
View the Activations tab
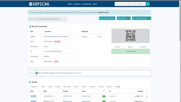92,87
